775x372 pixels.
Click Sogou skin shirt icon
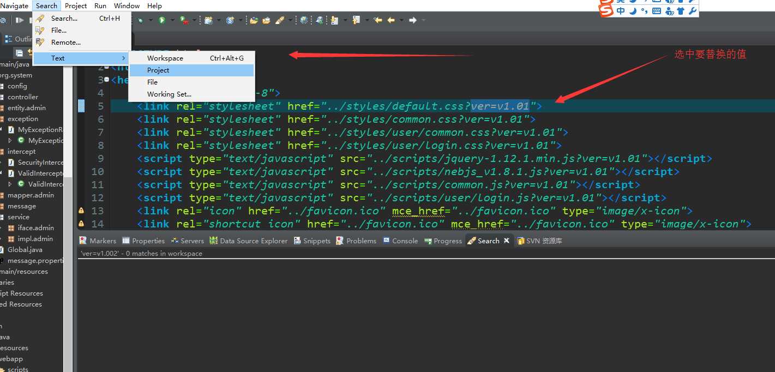(681, 10)
